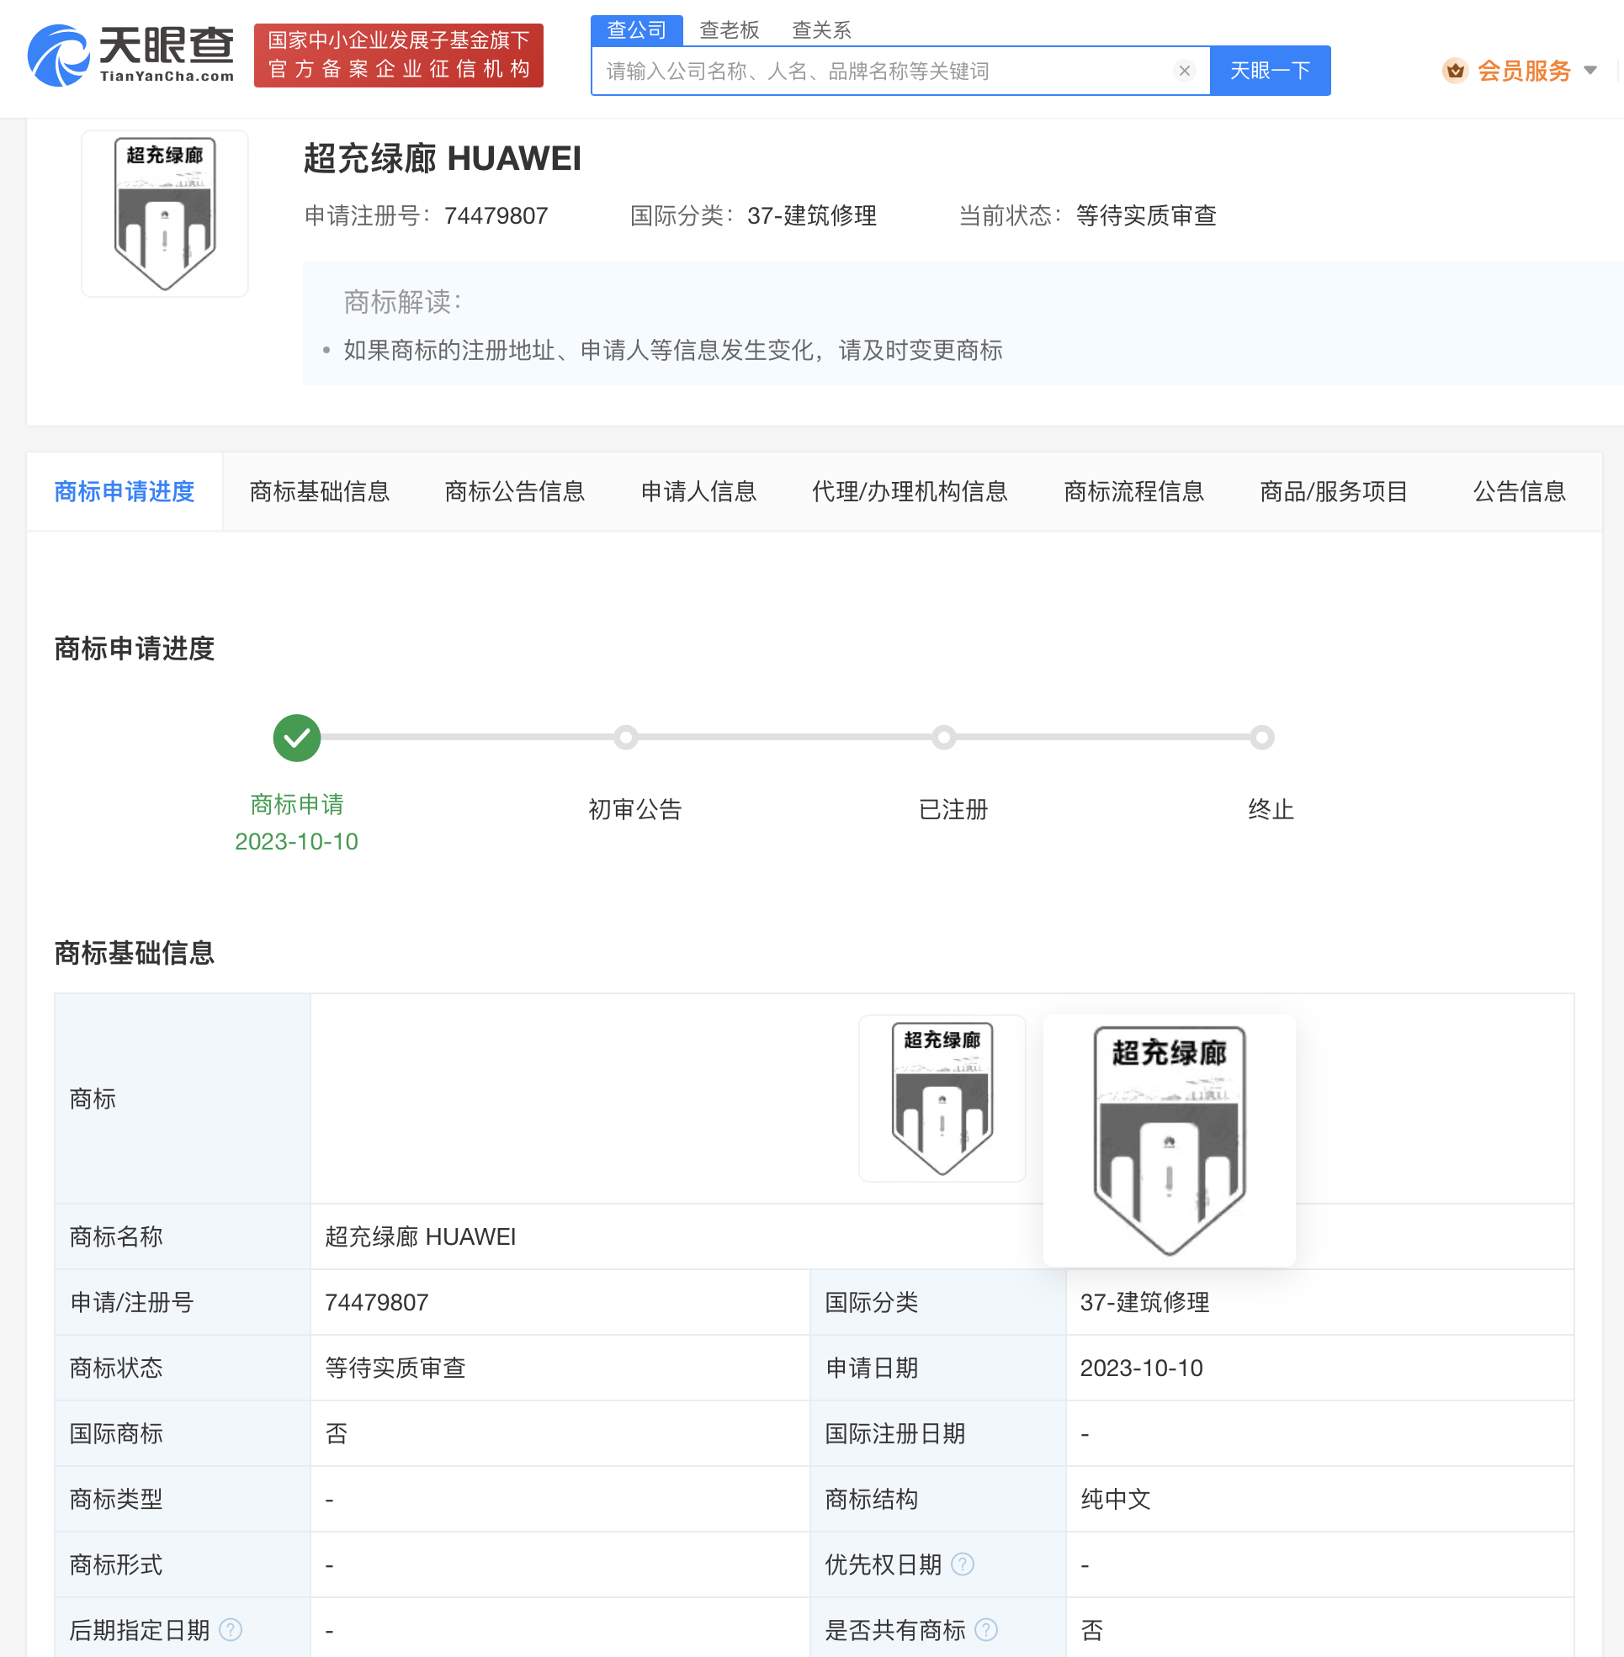Click the 74479807 number in the header

tap(496, 216)
